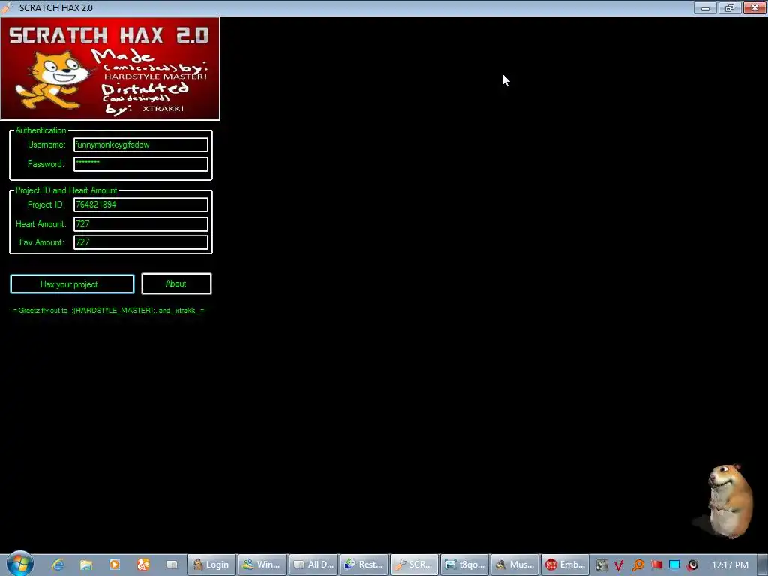Click the Project ID and Heart Amount label
The height and width of the screenshot is (576, 768).
pos(66,190)
